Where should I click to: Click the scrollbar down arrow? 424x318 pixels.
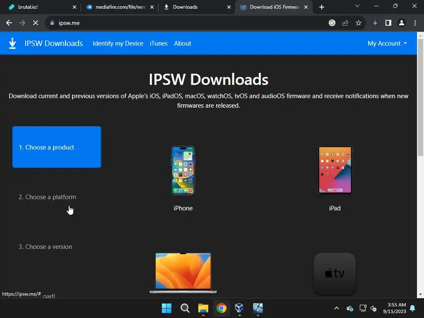pos(420,294)
